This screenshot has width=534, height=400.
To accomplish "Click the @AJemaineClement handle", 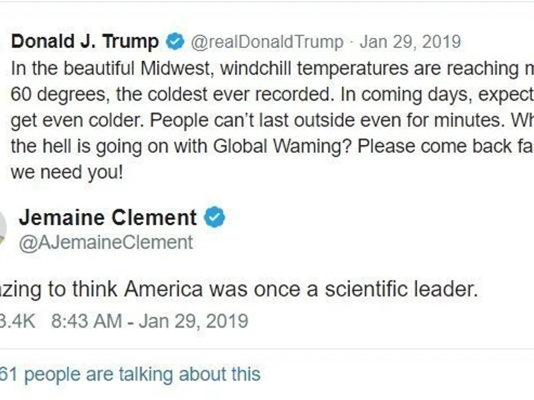I will 106,243.
